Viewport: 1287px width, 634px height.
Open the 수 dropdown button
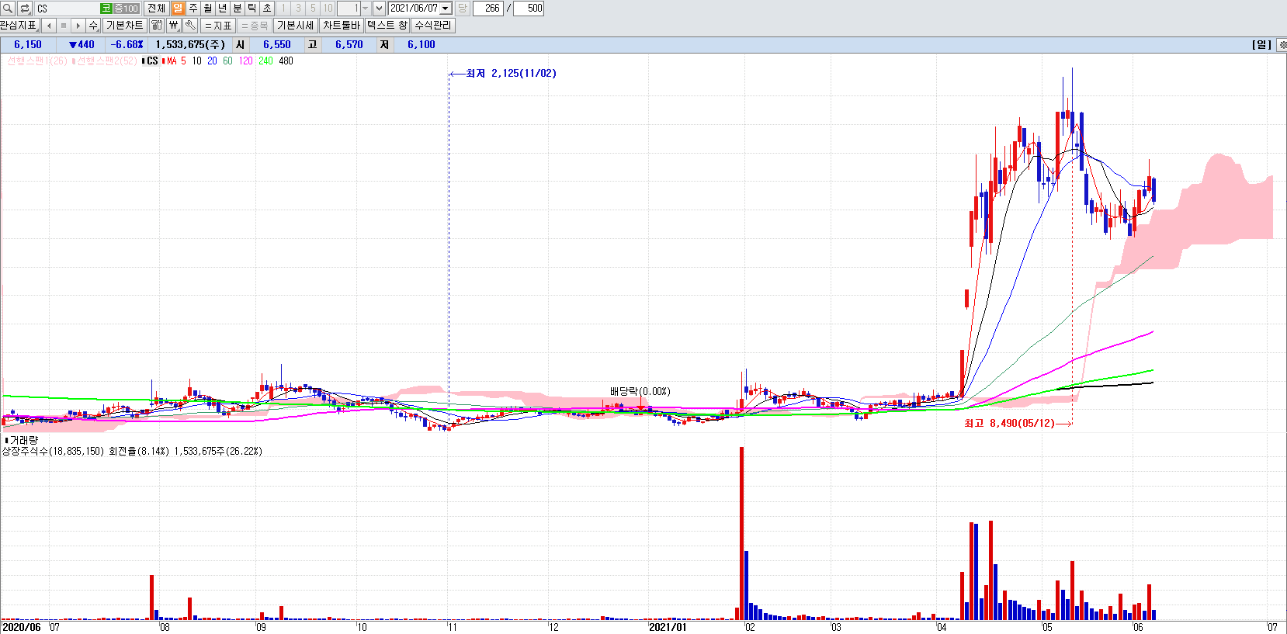93,26
